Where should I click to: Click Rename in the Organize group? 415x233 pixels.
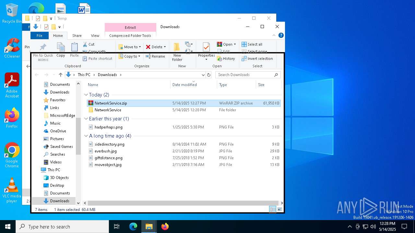click(155, 56)
